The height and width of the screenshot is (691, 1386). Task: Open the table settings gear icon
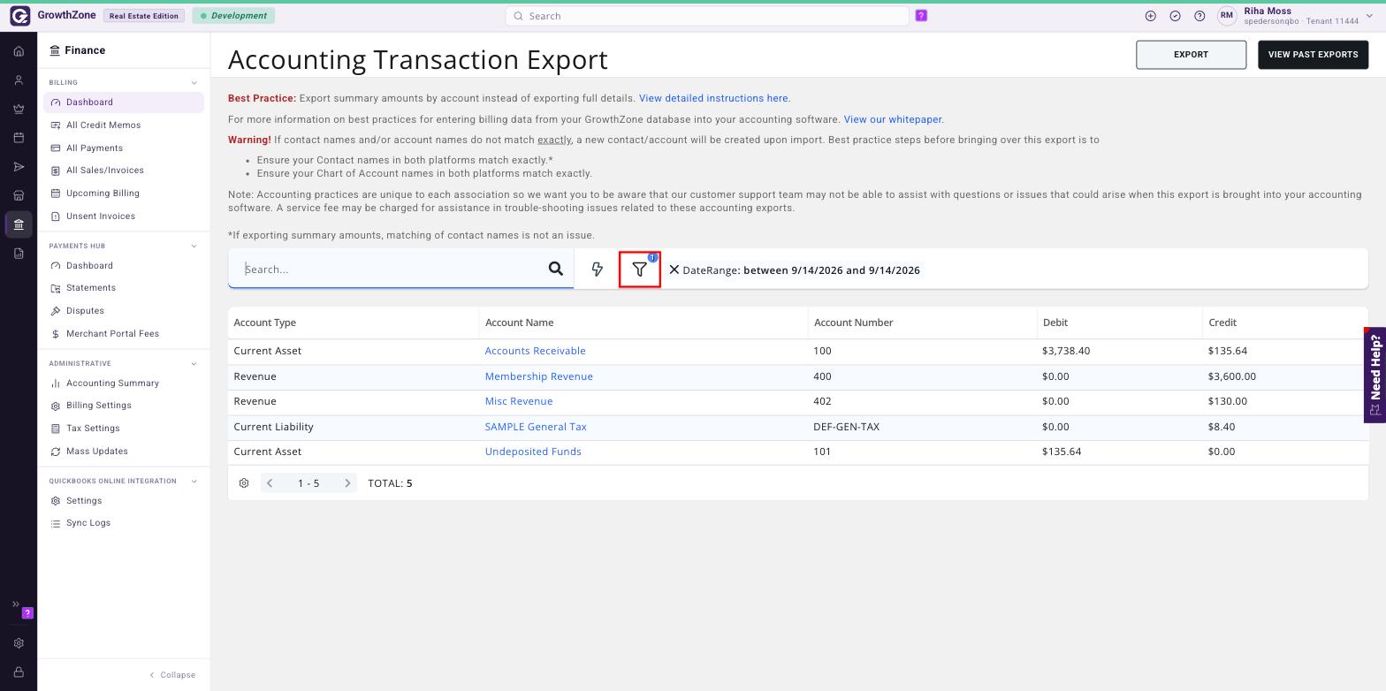pos(244,483)
